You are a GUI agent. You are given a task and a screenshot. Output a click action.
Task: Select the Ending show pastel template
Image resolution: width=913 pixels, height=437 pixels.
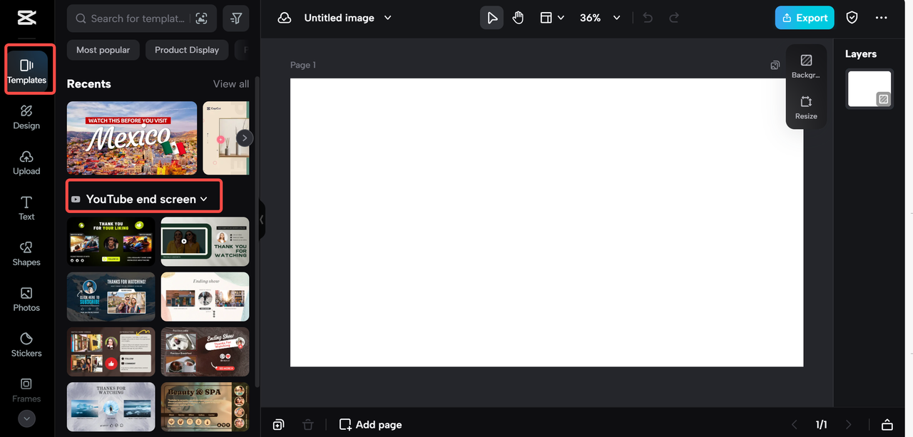pyautogui.click(x=205, y=297)
